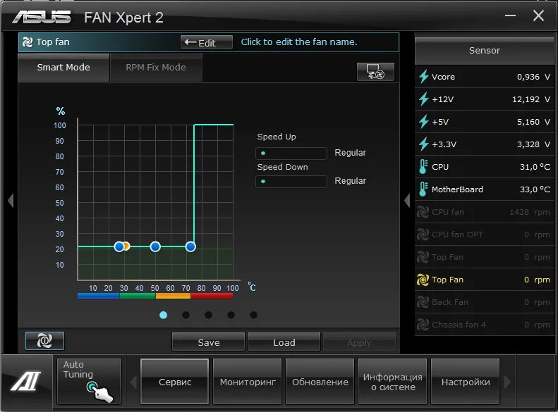Screen dimensions: 558x412
Task: Open the Настройки section
Action: coord(466,382)
